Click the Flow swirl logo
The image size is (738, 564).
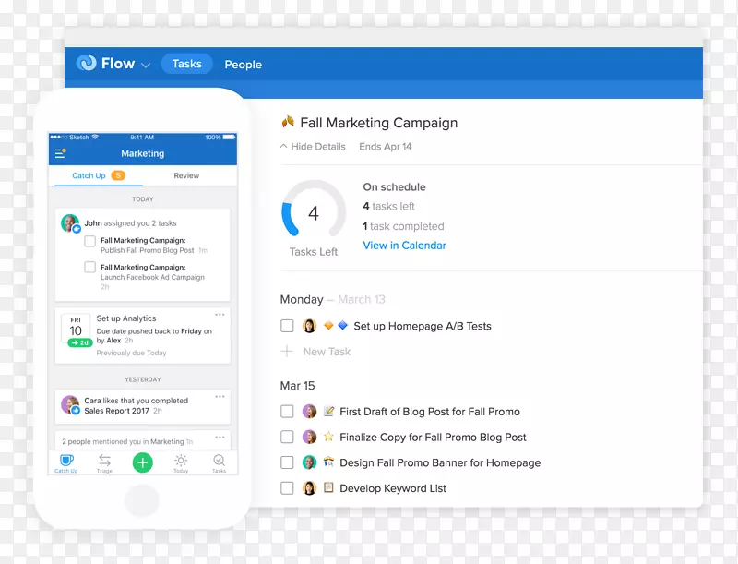87,63
